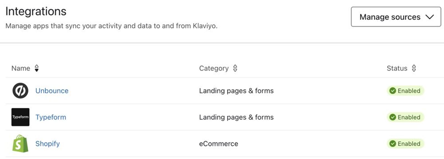This screenshot has width=444, height=159.
Task: Sort table by Name header
Action: click(x=21, y=68)
